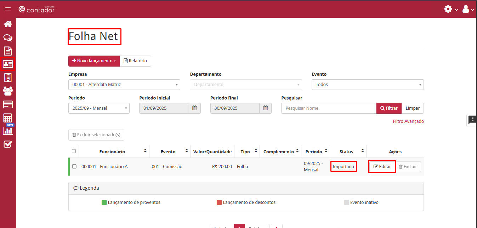
Task: Sort by Evento column arrows
Action: (x=187, y=151)
